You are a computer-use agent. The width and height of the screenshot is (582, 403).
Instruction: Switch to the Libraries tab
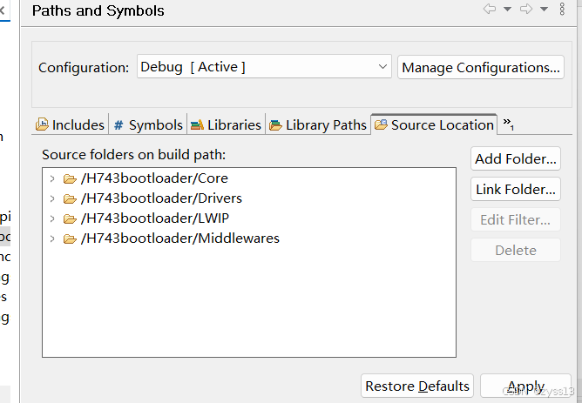point(226,124)
